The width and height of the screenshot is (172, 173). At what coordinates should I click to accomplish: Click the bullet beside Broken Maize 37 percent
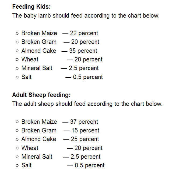click(17, 122)
